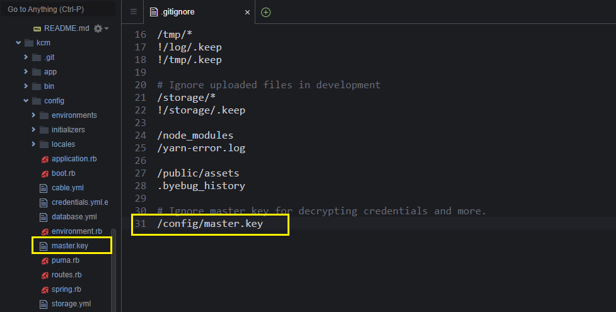Screen dimensions: 616x312
Task: Open environment.rb in the file tree
Action: (77, 231)
